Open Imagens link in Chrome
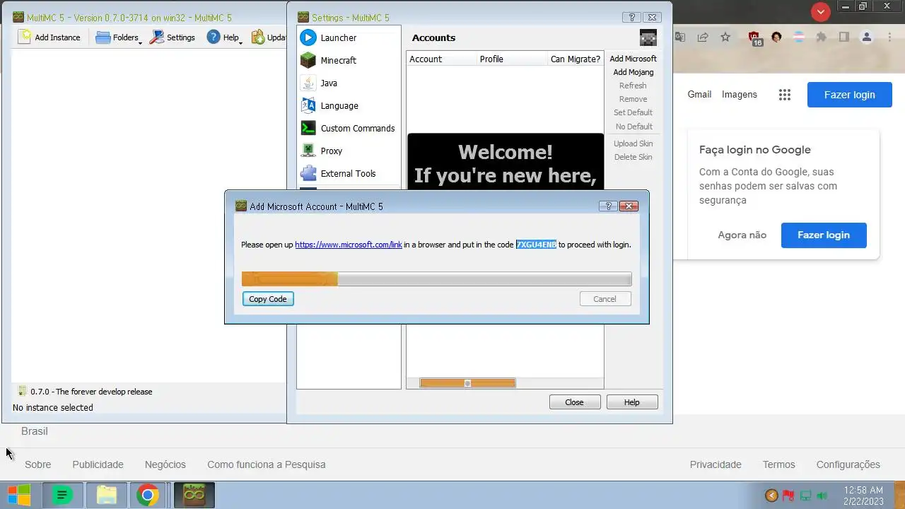 click(740, 94)
